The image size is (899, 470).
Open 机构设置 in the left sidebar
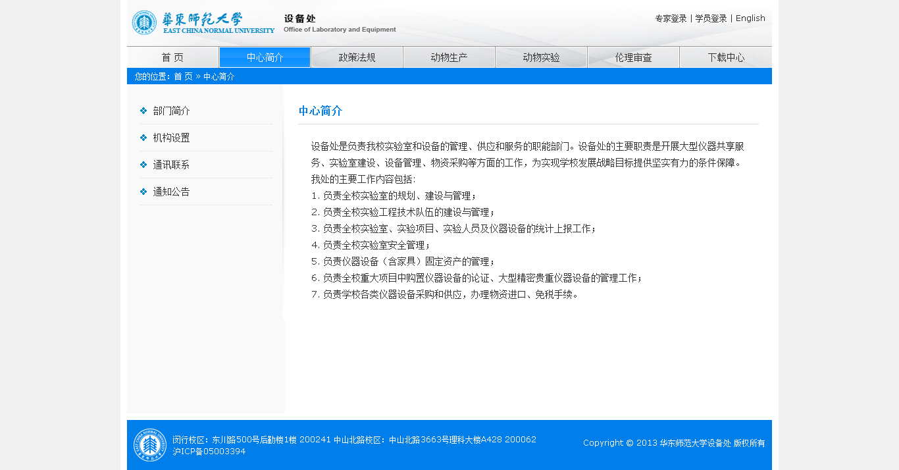coord(171,138)
